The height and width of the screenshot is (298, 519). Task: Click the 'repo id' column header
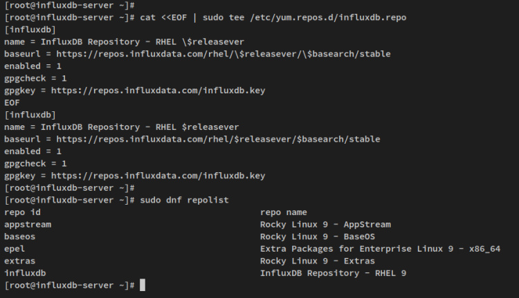pos(22,212)
